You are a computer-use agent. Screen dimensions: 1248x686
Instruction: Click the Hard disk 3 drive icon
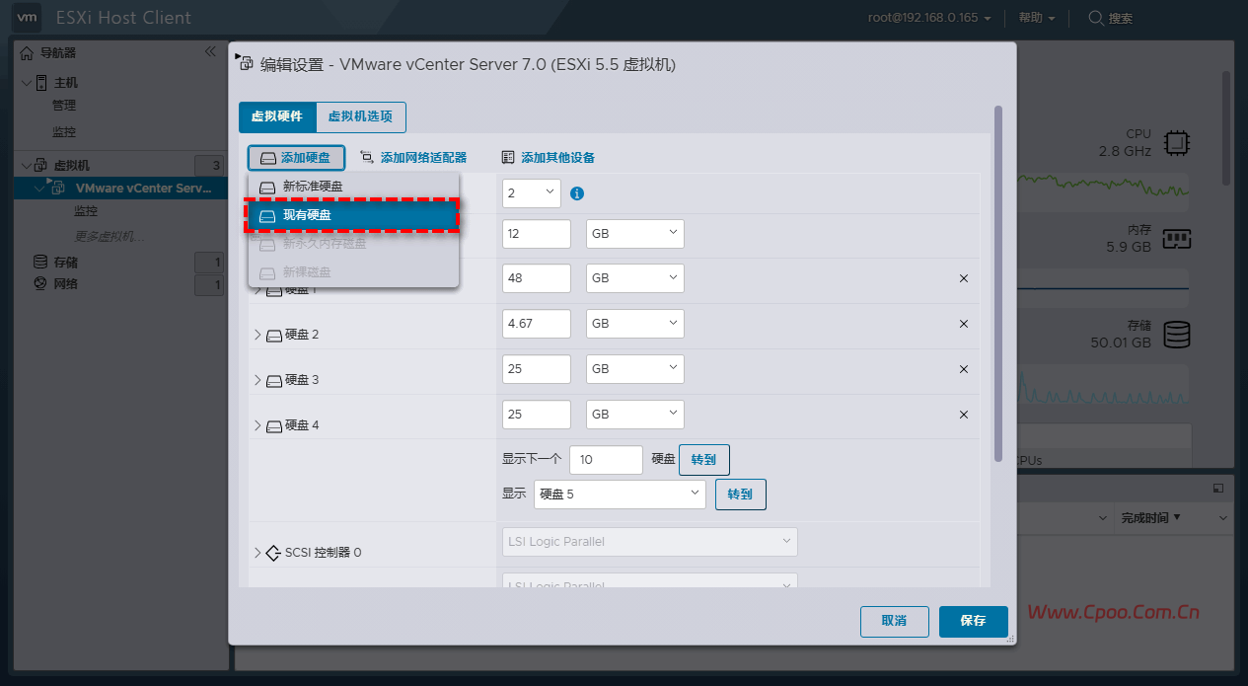point(274,380)
